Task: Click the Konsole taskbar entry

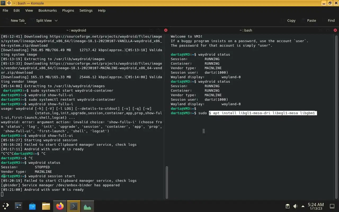Action: pyautogui.click(x=74, y=206)
